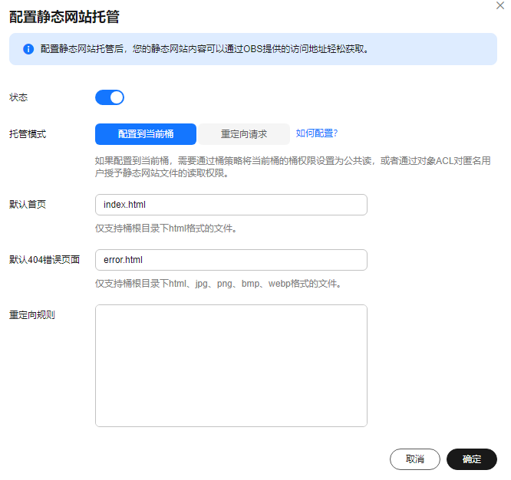The width and height of the screenshot is (511, 480).
Task: Close the static website hosting dialog
Action: point(500,5)
